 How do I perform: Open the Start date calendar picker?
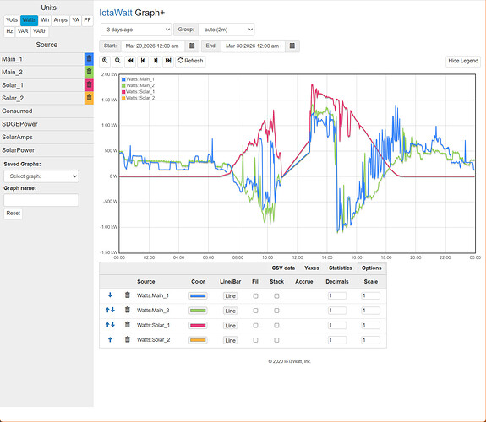192,46
